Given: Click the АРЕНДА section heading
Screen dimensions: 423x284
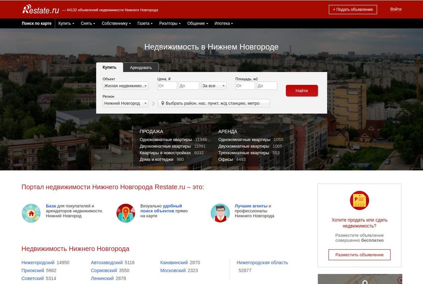Looking at the screenshot, I should tap(228, 131).
